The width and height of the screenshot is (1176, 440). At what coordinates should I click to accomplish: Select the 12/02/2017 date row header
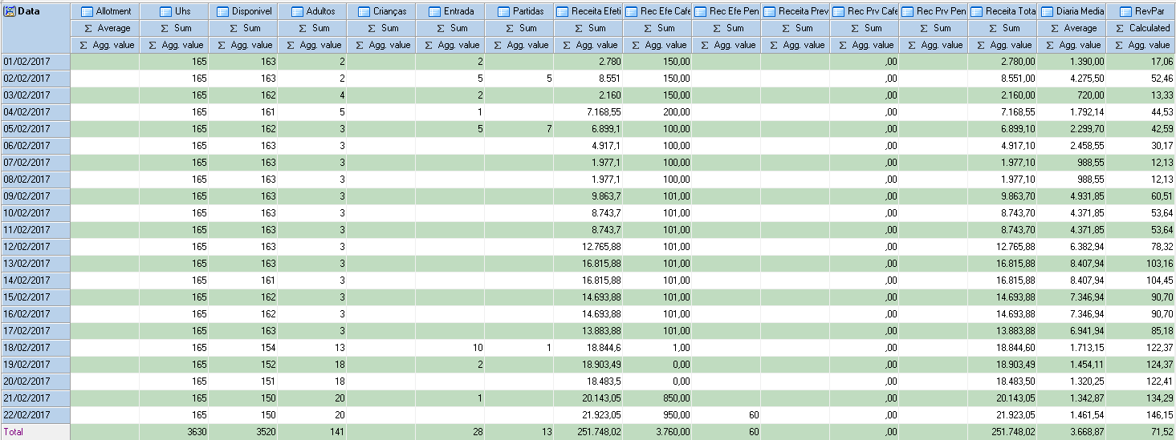click(35, 247)
